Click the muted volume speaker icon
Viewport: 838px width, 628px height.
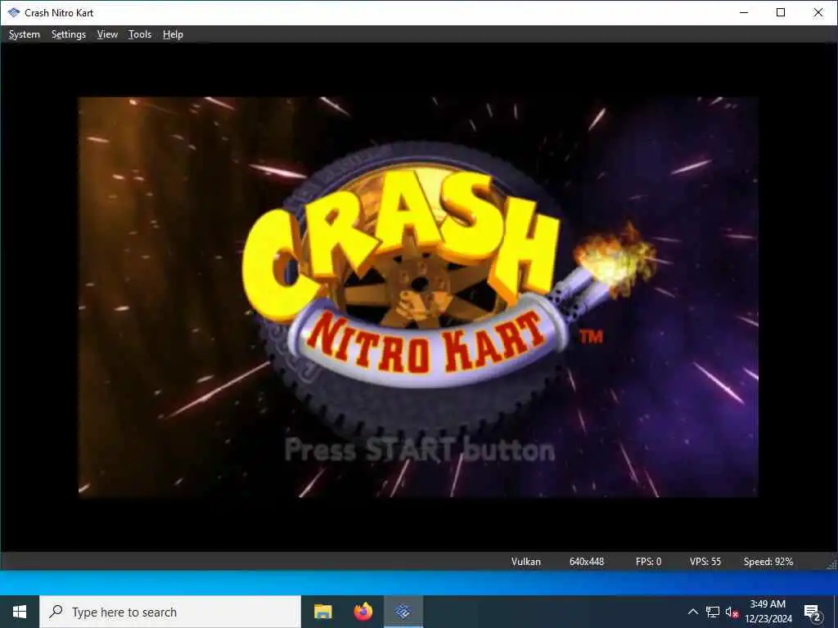pos(732,612)
